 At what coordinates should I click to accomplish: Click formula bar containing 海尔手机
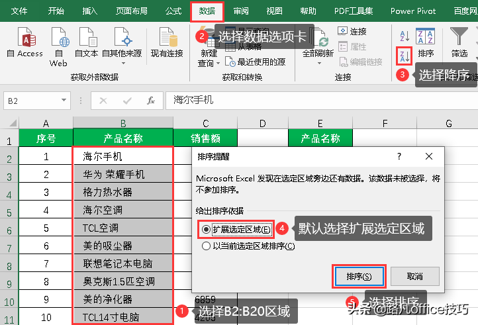322,101
